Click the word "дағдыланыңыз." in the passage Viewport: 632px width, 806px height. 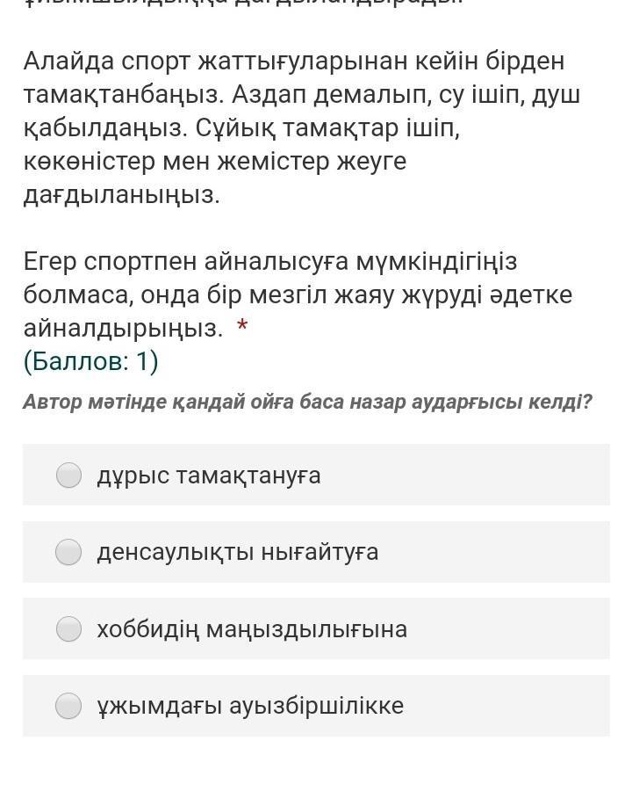point(122,195)
